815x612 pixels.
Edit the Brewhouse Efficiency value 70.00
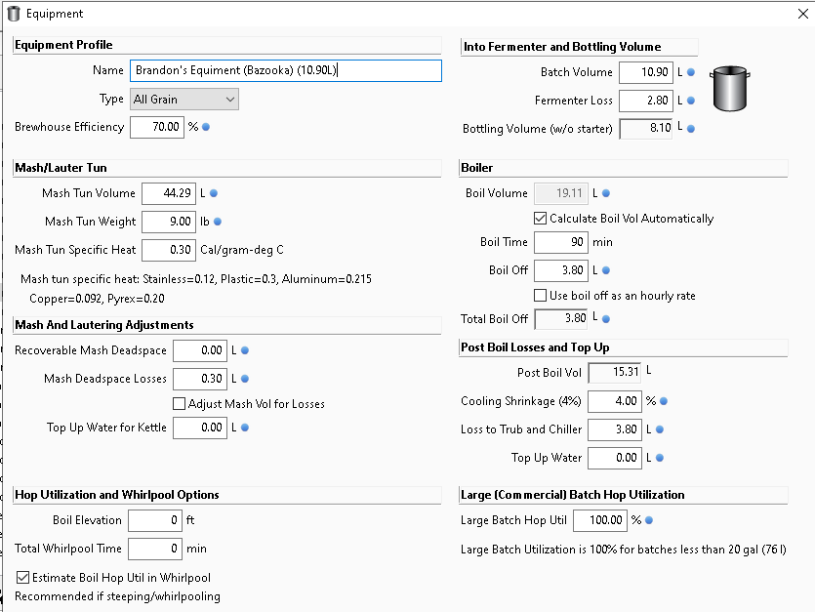click(157, 127)
